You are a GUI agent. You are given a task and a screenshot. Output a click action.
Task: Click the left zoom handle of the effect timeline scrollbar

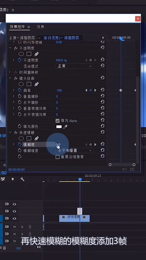(x=110, y=165)
